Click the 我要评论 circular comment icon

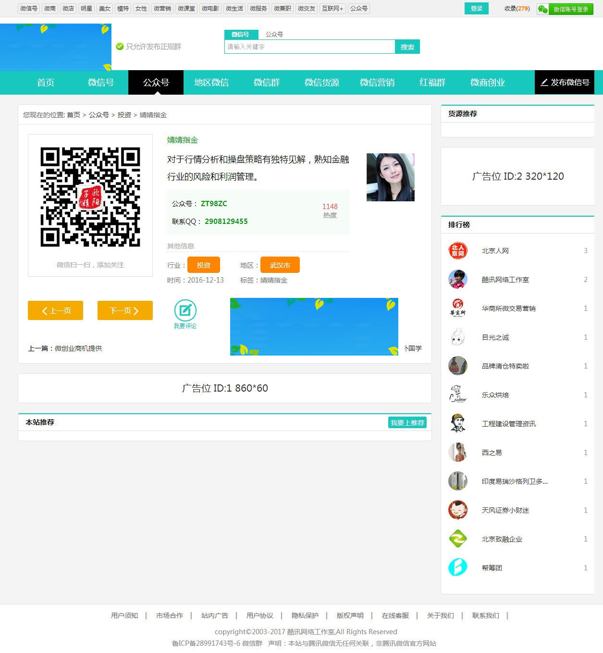click(x=185, y=310)
